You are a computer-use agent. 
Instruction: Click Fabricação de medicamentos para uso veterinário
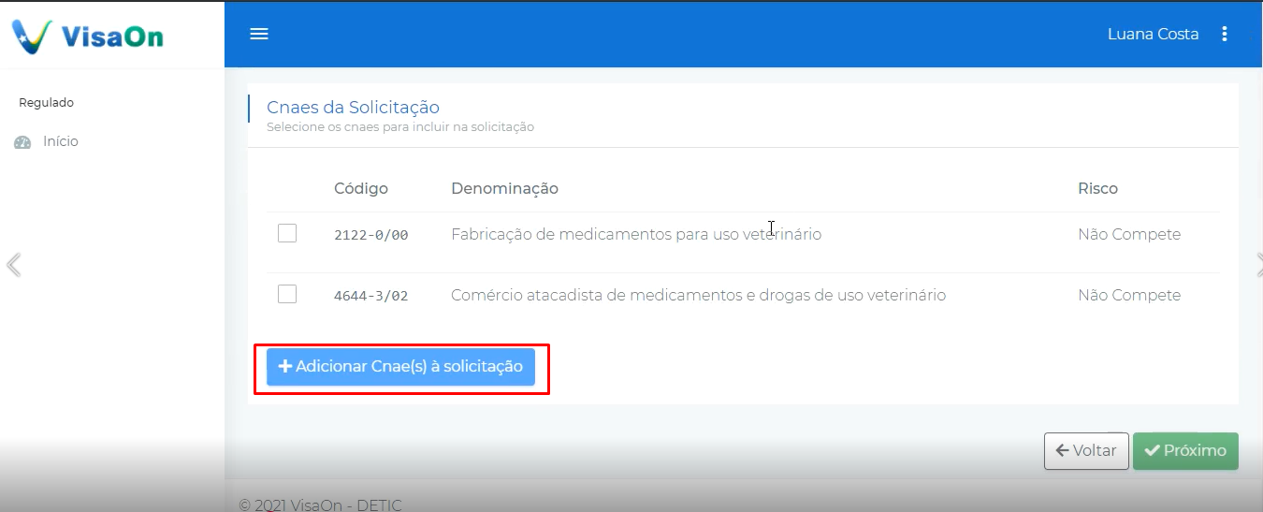[x=636, y=234]
